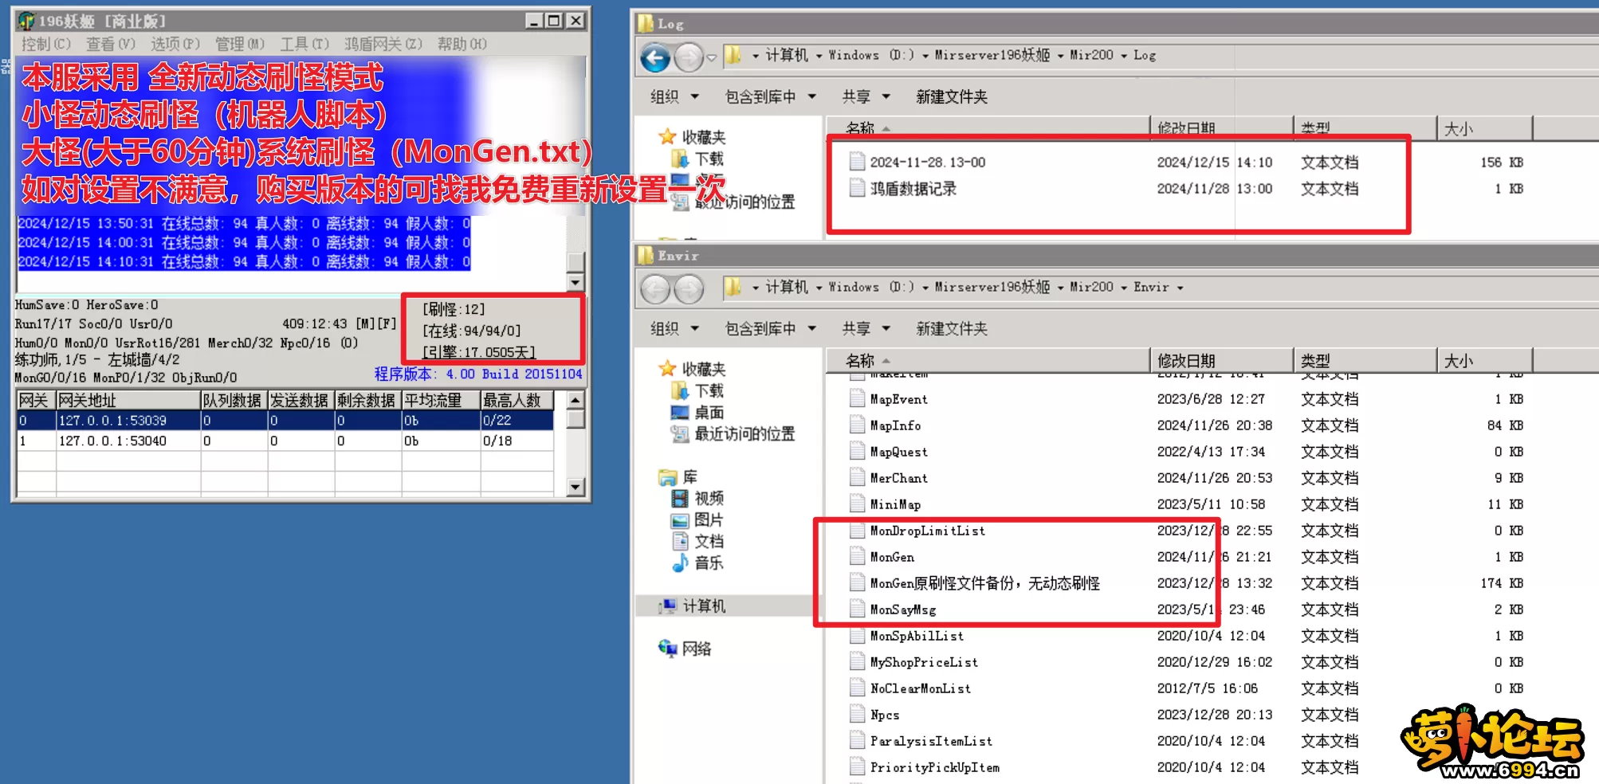Select MonDropLimitList file icon
This screenshot has height=784, width=1599.
pos(857,530)
